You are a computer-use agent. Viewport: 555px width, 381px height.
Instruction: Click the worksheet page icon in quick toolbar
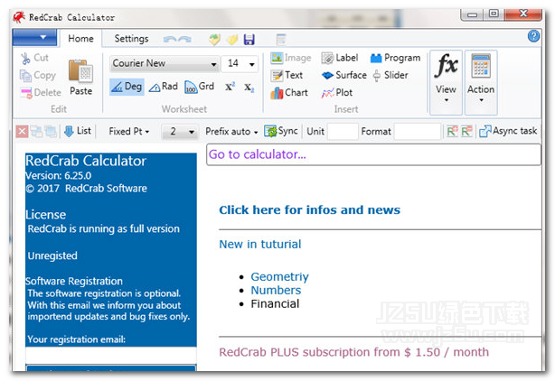(281, 39)
